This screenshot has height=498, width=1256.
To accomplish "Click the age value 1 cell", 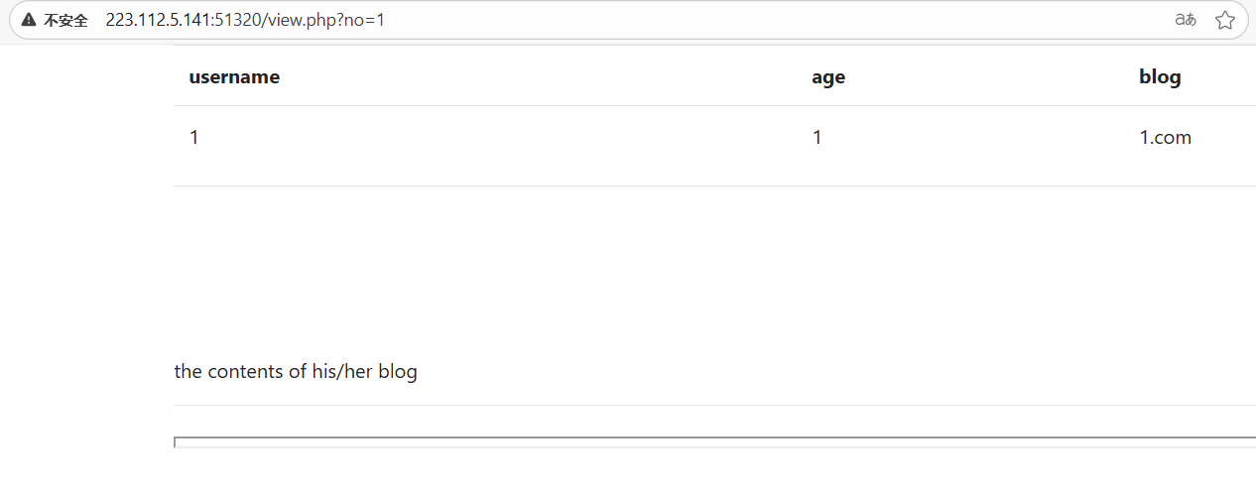I will tap(817, 138).
